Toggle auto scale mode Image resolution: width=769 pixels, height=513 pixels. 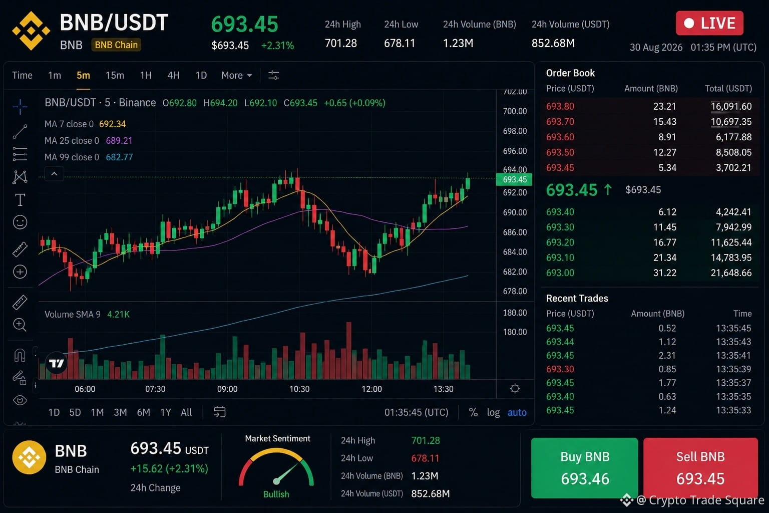tap(517, 412)
